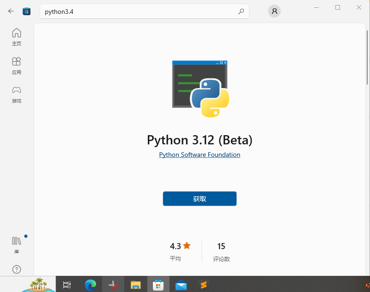Open the help question mark icon
Viewport: 370px width, 292px height.
17,269
